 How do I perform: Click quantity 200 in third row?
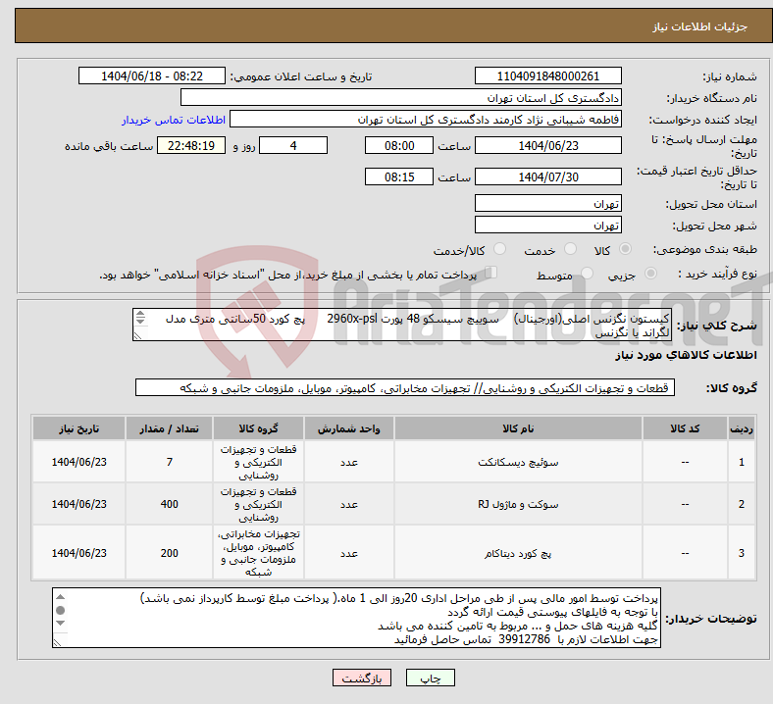click(x=169, y=553)
